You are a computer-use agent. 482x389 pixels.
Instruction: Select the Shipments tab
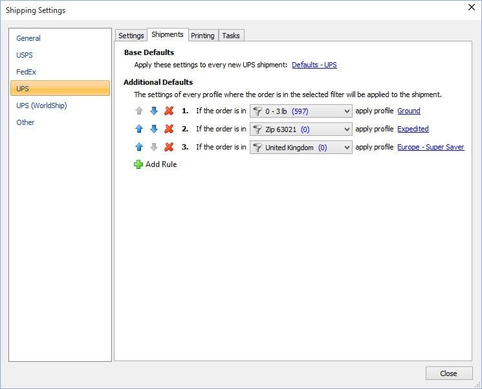tap(168, 34)
